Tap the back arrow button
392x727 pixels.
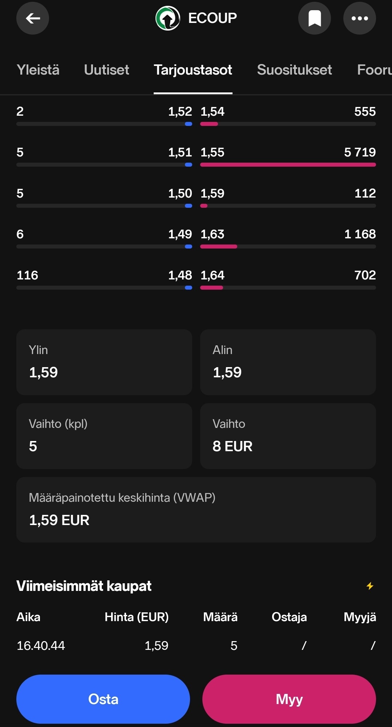(33, 18)
